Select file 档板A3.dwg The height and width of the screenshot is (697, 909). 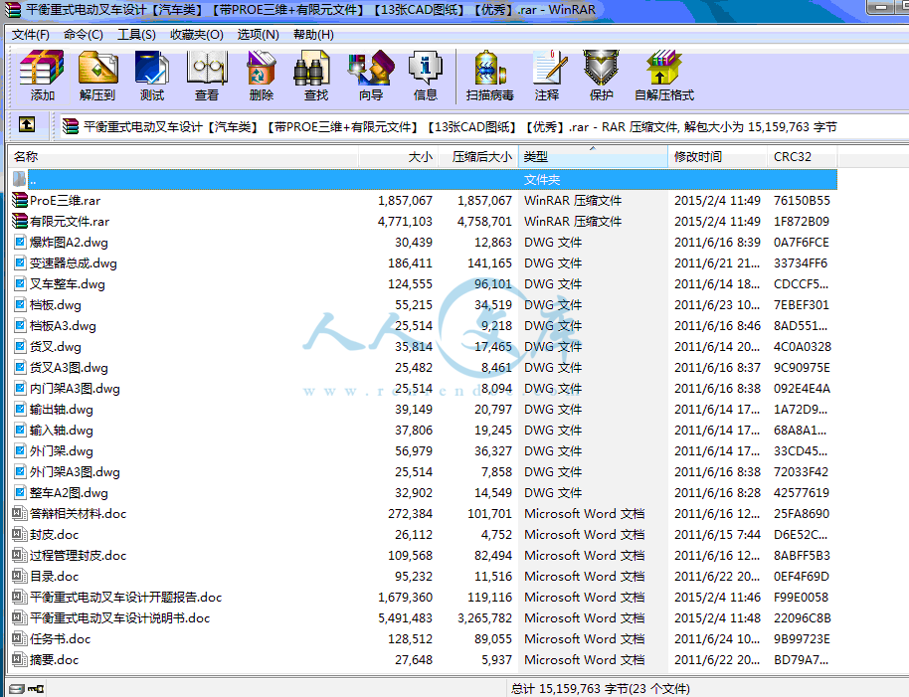tap(63, 325)
